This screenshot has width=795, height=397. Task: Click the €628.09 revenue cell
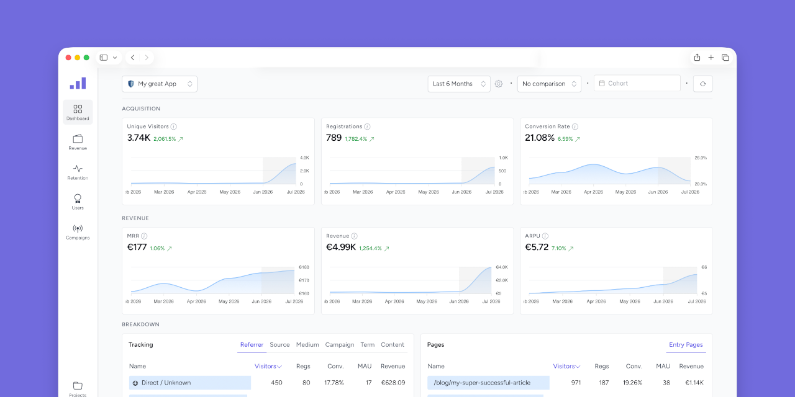pos(393,383)
